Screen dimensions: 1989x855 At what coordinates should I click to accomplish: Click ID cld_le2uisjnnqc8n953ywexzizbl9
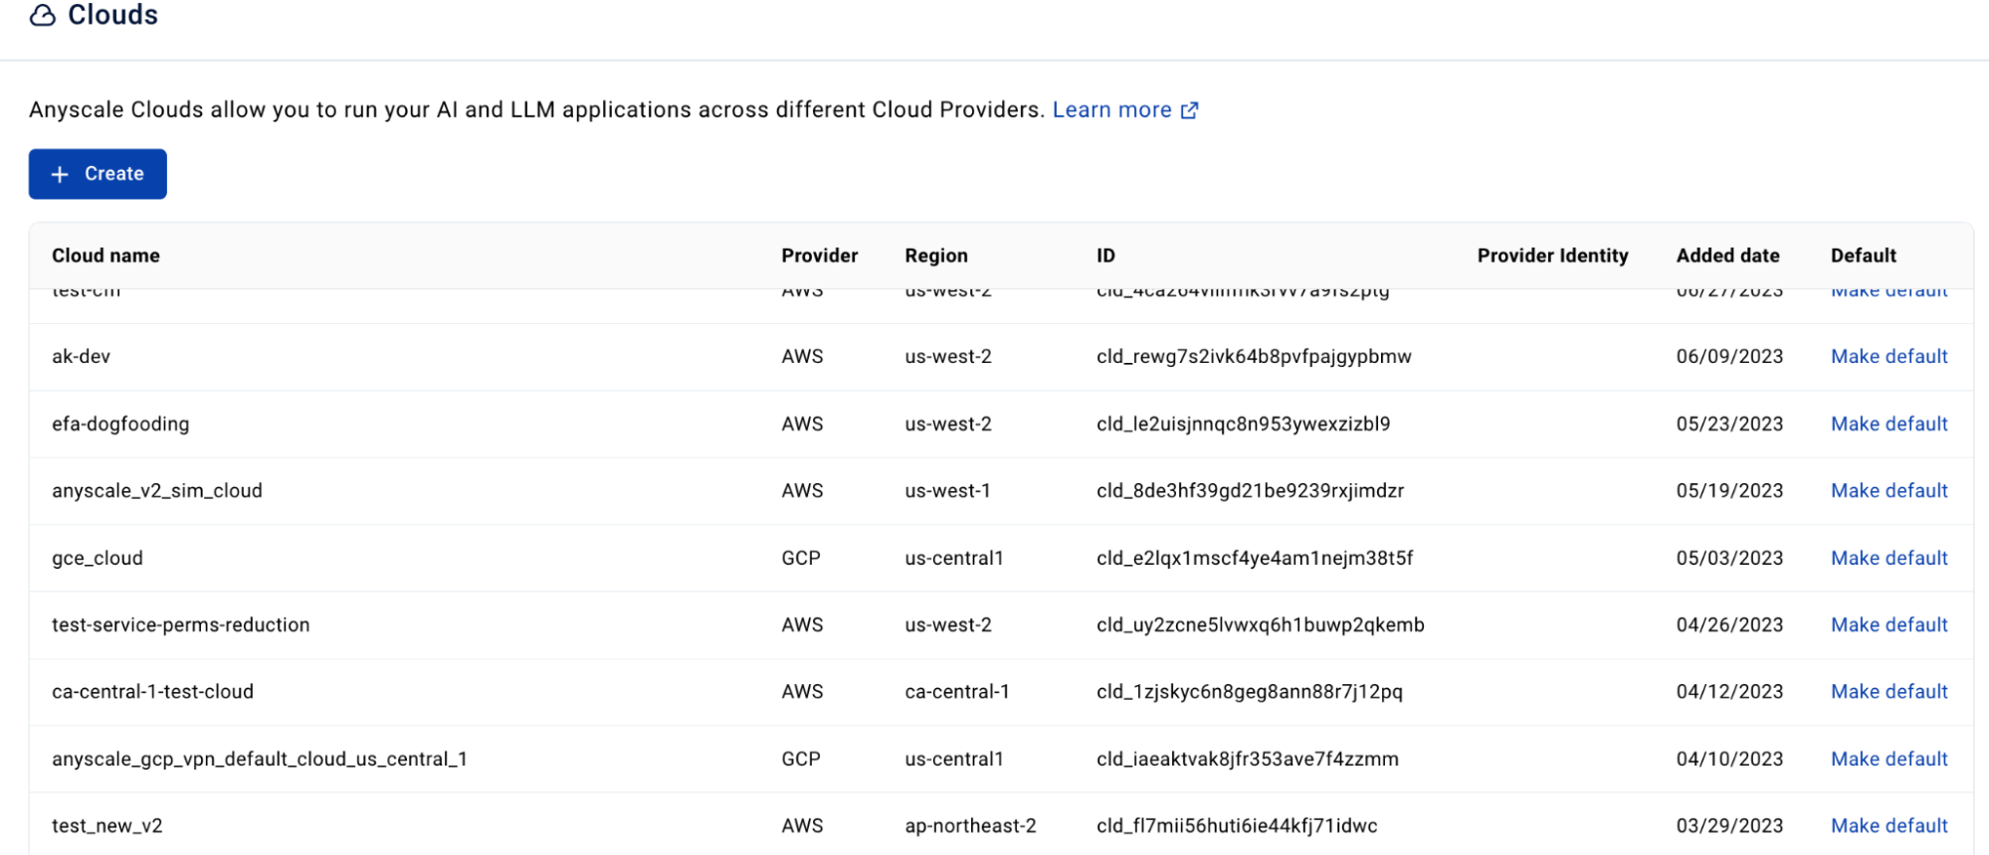(1243, 424)
